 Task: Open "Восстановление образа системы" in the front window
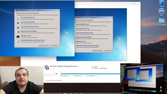coord(30,26)
